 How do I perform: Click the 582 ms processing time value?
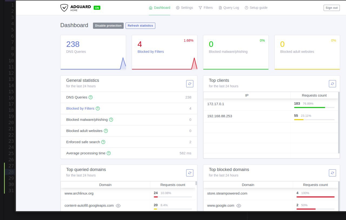(185, 153)
